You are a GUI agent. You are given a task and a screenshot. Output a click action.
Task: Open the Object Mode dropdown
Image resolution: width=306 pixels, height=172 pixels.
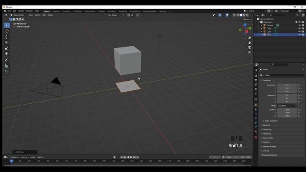click(x=19, y=15)
